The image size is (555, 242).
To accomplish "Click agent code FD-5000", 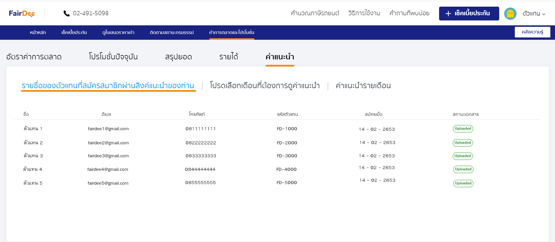I will point(286,183).
